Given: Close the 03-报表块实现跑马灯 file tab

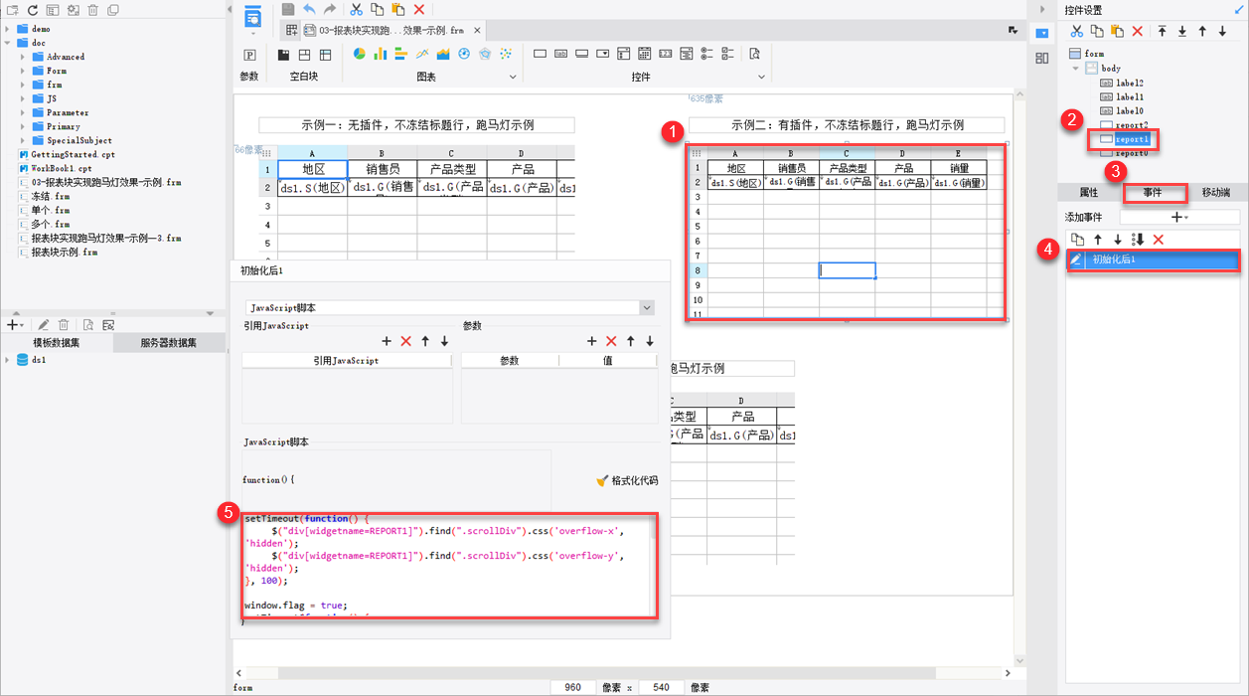Looking at the screenshot, I should pyautogui.click(x=478, y=31).
